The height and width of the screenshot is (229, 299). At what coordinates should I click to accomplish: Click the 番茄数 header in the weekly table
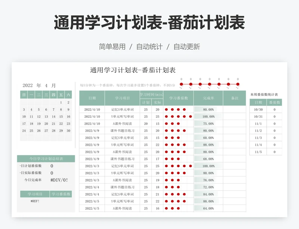click(274, 102)
